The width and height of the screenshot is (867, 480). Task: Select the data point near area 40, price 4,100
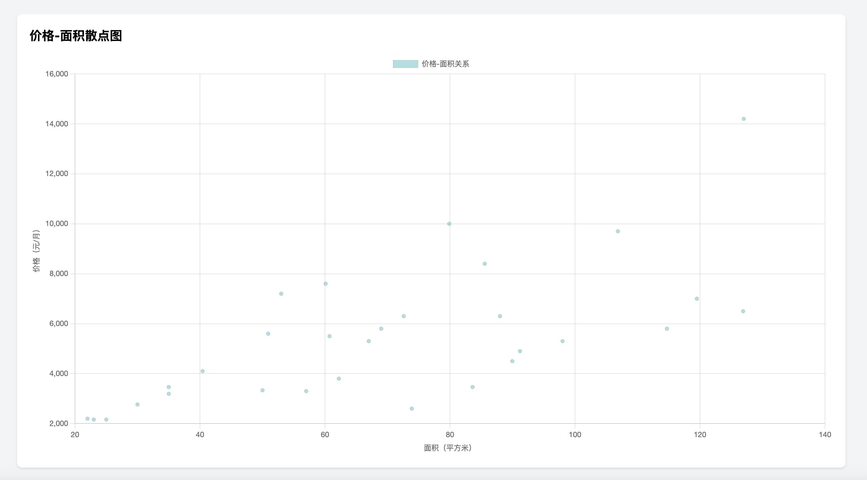coord(203,371)
